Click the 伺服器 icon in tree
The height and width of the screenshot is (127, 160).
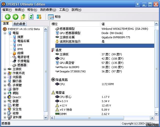[x=9, y=77]
